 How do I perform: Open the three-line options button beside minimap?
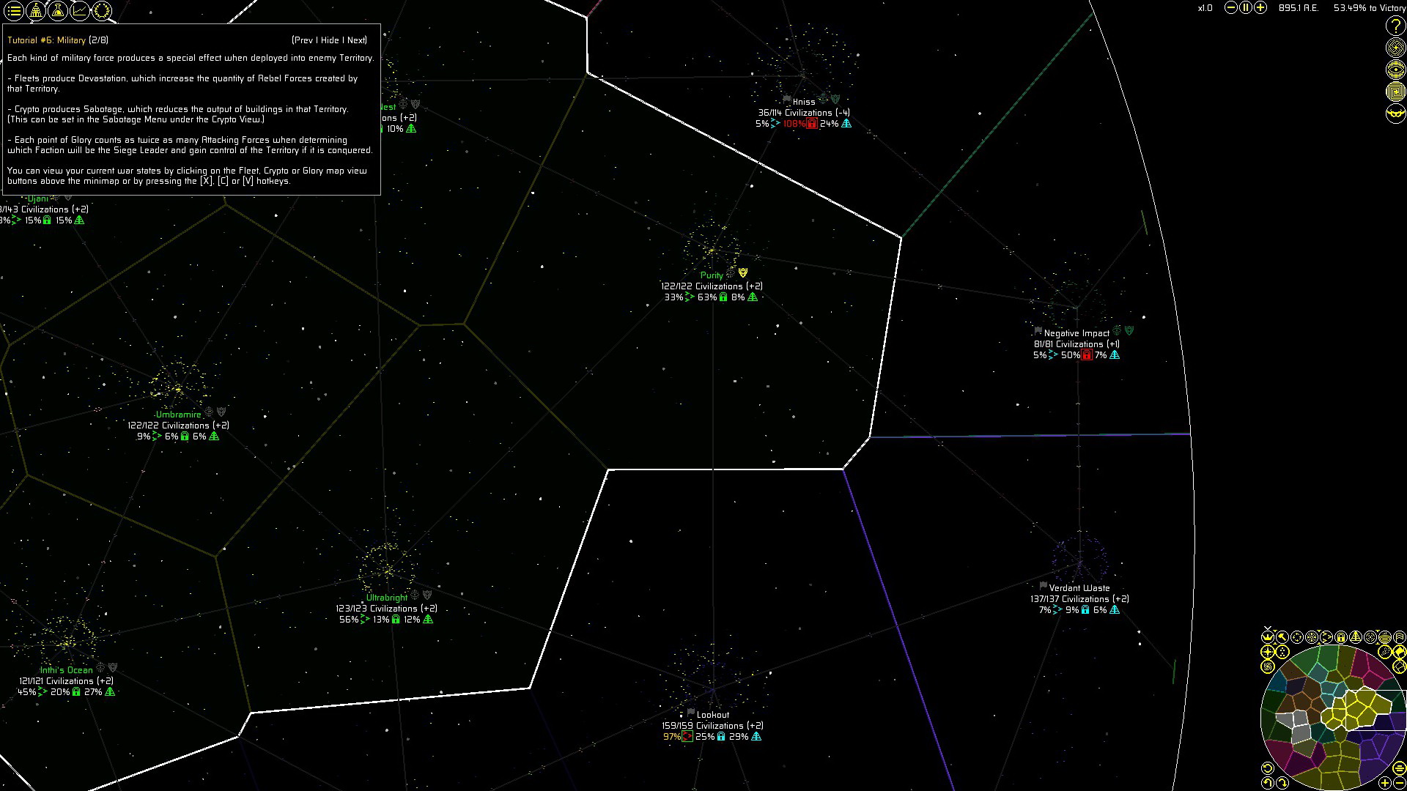pos(1399,768)
